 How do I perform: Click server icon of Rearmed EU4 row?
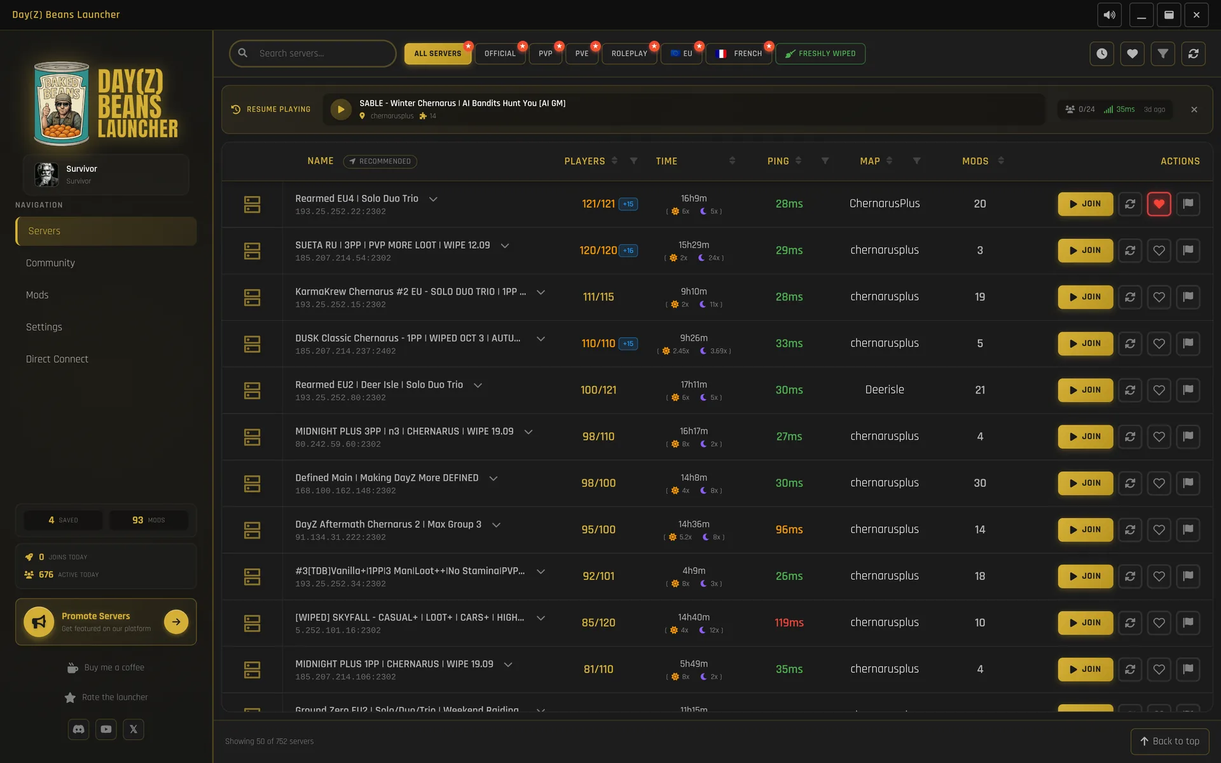[x=252, y=204]
